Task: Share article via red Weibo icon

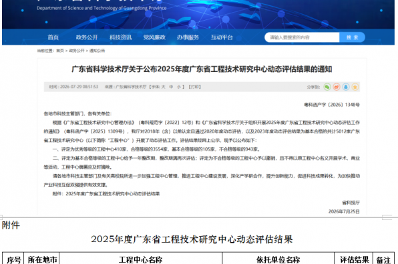Action: click(337, 87)
